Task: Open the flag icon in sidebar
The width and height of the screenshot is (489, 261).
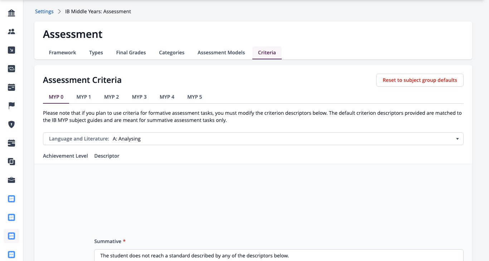Action: (x=11, y=106)
